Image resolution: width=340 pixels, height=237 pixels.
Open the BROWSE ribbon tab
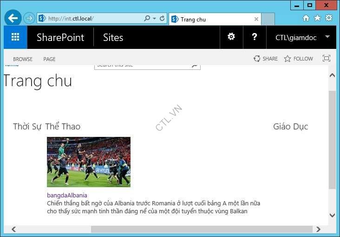pyautogui.click(x=23, y=59)
